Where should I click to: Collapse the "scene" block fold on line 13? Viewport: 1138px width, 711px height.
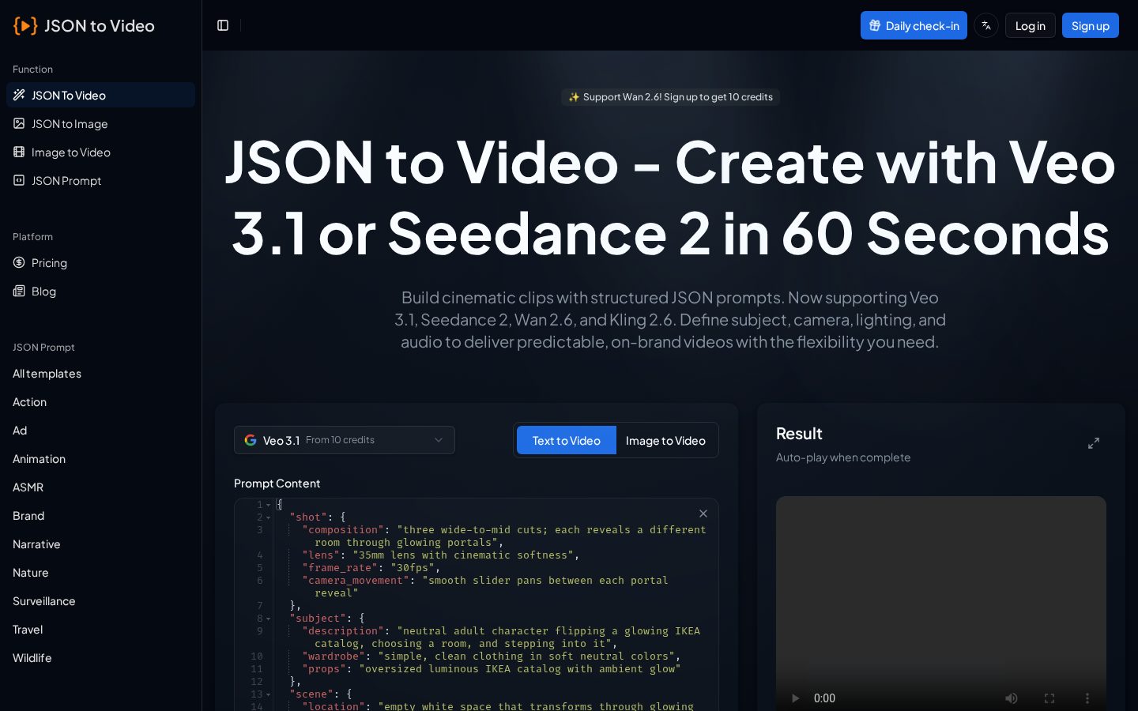coord(269,694)
